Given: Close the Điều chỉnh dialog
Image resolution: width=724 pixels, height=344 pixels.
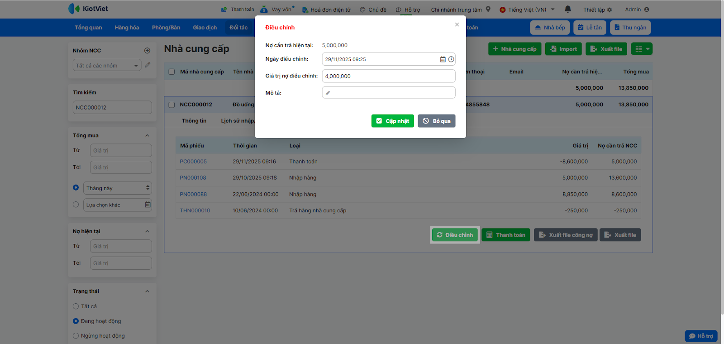Looking at the screenshot, I should [x=457, y=24].
